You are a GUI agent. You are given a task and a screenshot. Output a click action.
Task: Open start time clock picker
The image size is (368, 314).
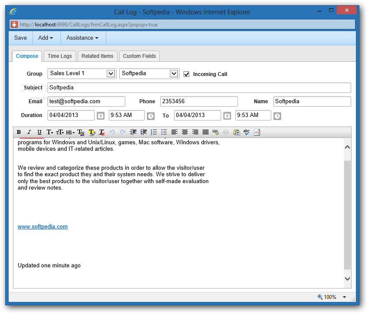coord(151,116)
